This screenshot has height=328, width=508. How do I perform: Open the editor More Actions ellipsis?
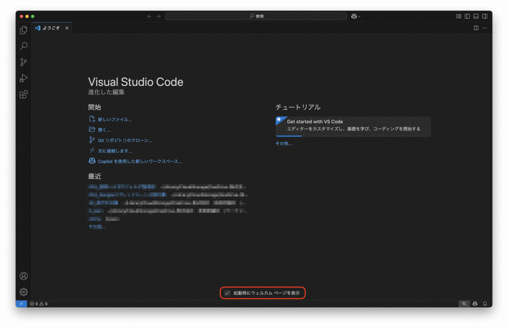pos(485,28)
